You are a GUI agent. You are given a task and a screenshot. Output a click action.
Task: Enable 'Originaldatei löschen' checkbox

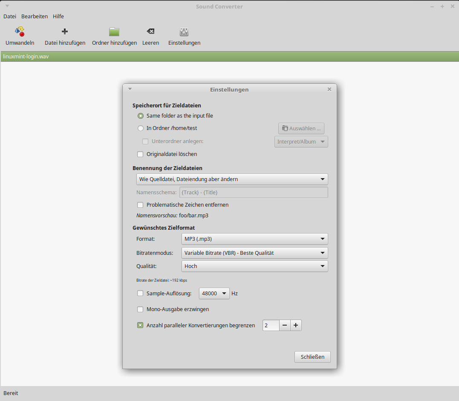coord(140,154)
